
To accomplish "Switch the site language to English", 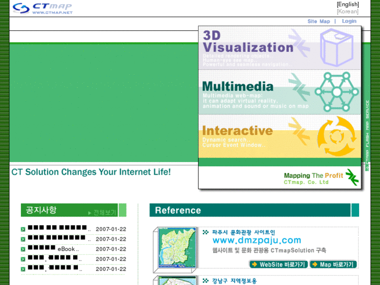I will pyautogui.click(x=348, y=4).
